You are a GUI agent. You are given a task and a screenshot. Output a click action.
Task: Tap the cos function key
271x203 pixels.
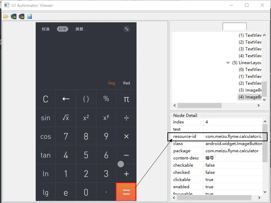(x=46, y=136)
